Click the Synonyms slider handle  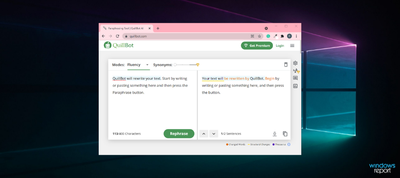coord(175,65)
